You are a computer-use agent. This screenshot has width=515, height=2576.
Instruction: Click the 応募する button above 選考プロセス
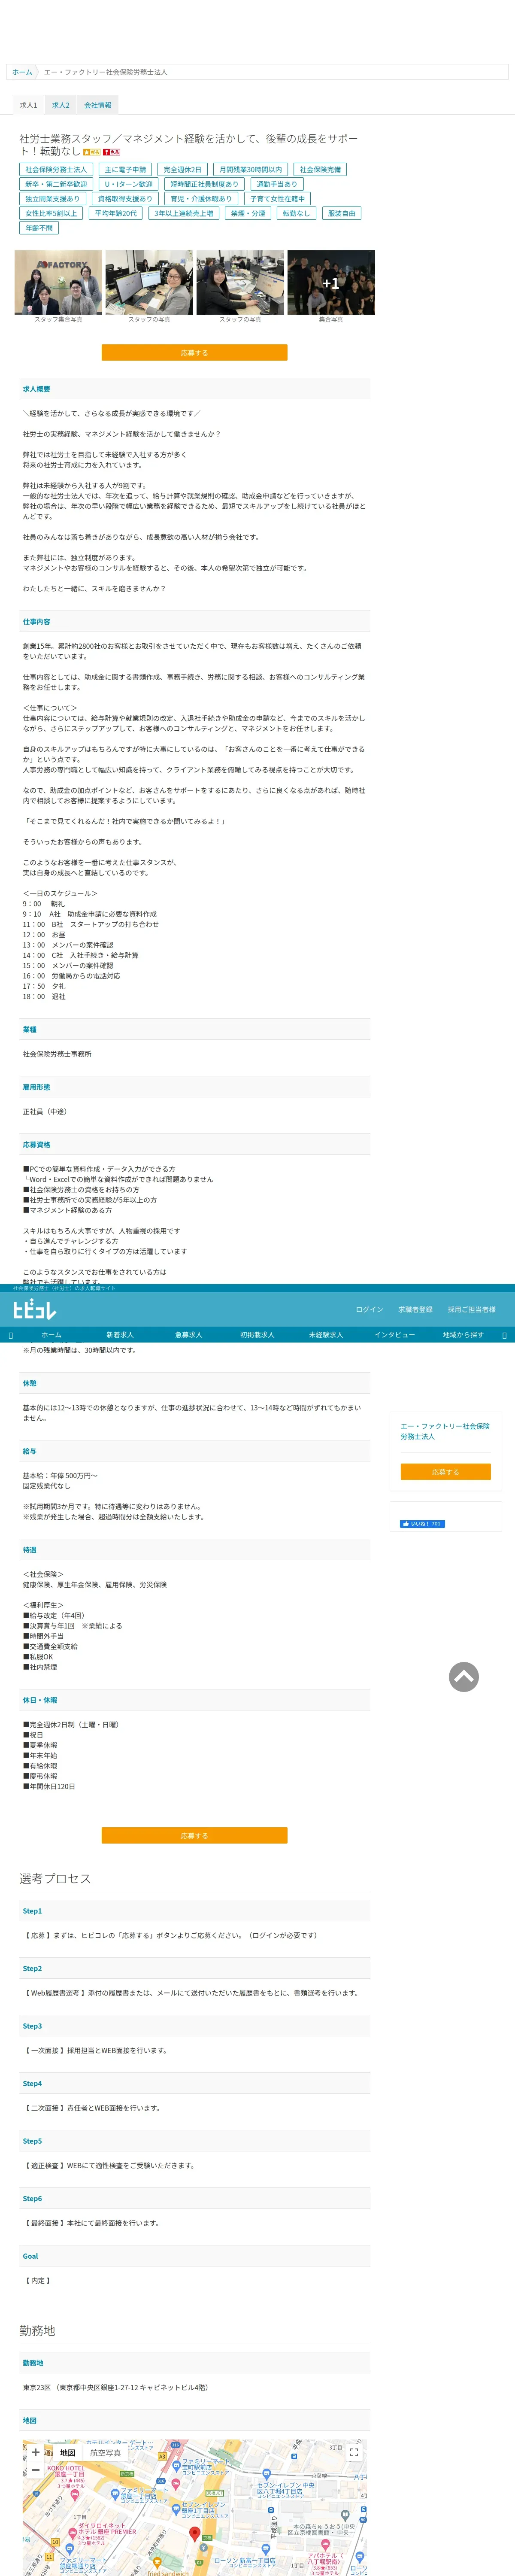[194, 1836]
